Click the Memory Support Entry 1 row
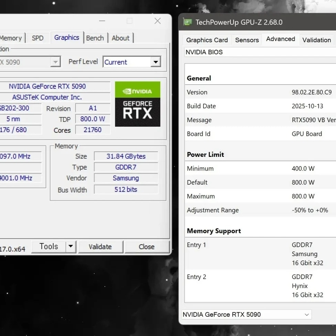The height and width of the screenshot is (336, 336). click(x=260, y=254)
